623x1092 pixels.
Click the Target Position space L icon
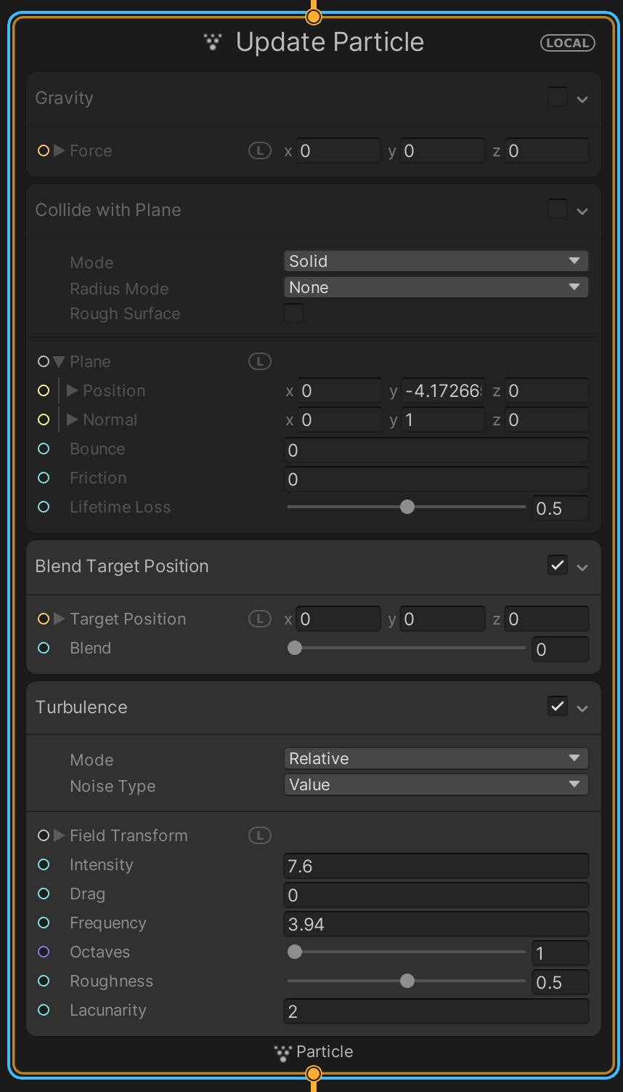(x=259, y=619)
